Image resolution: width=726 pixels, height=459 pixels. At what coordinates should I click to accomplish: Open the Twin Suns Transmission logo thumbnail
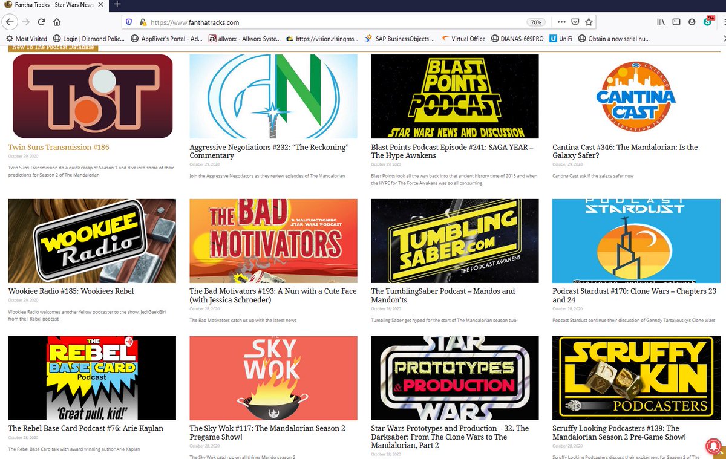92,96
